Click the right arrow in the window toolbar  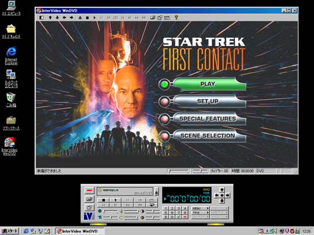click(x=71, y=18)
